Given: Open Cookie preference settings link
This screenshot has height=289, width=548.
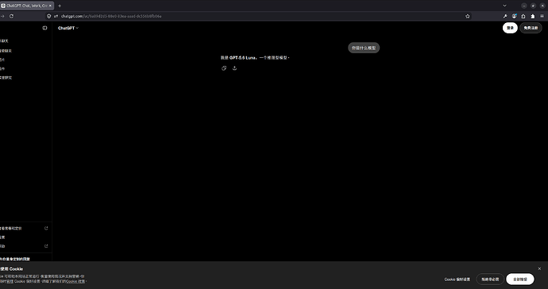Looking at the screenshot, I should (457, 279).
